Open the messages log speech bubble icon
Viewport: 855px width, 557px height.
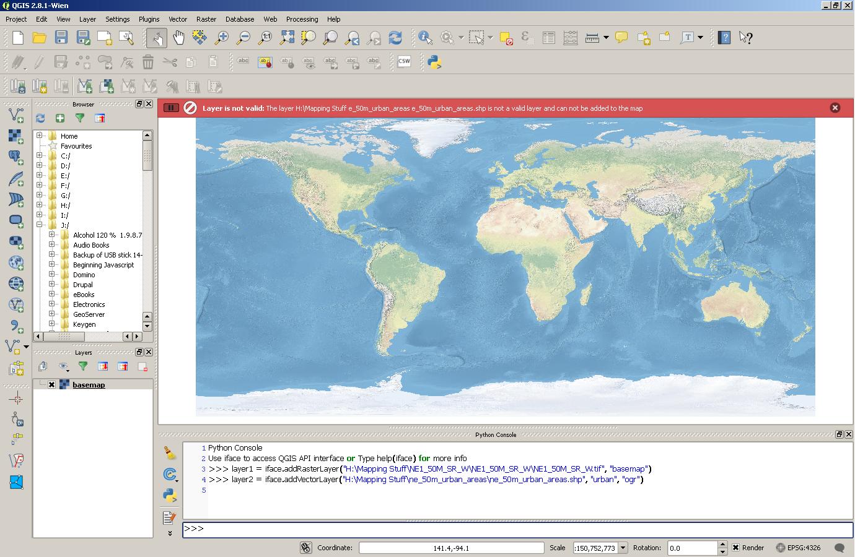(840, 548)
